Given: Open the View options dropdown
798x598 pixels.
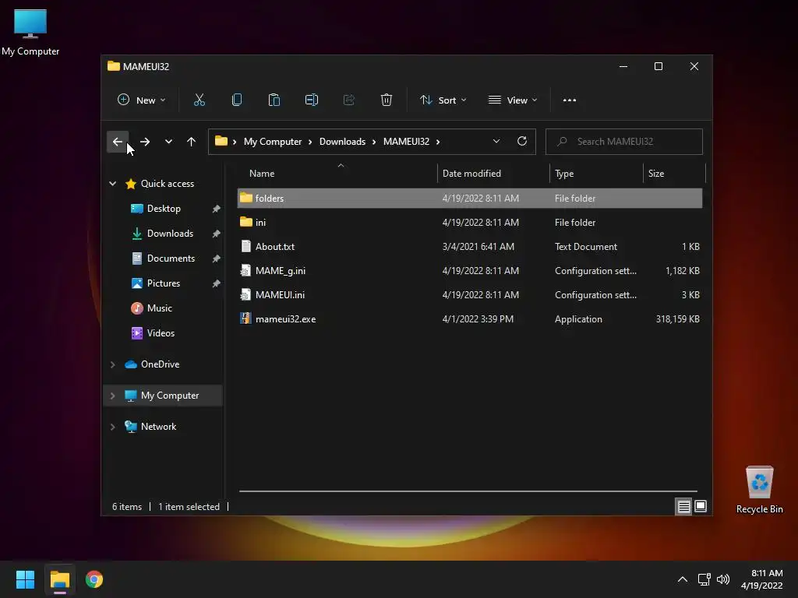Looking at the screenshot, I should coord(513,100).
